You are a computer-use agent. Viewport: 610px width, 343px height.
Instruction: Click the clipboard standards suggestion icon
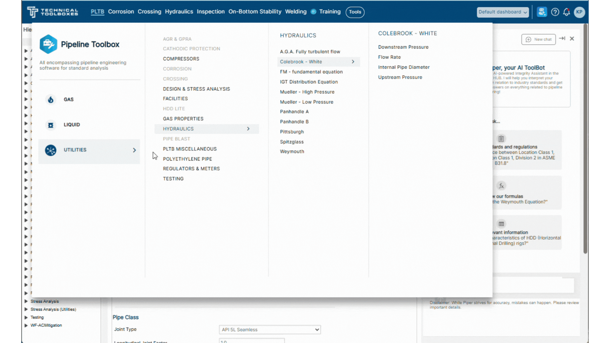(x=501, y=138)
